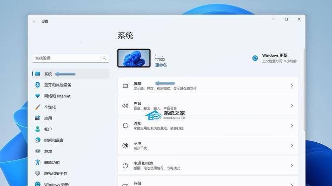The height and width of the screenshot is (186, 332).
Task: Click the 系统 page heading
Action: [126, 35]
